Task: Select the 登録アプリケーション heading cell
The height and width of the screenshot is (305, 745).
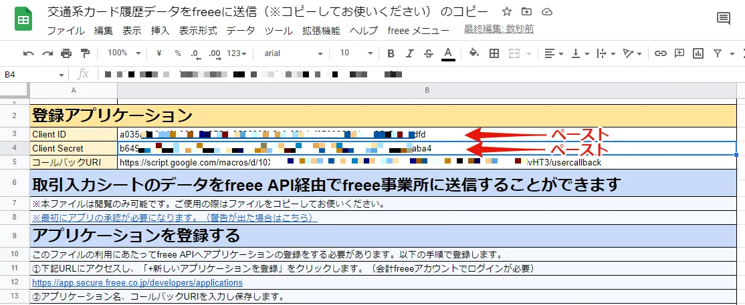Action: click(383, 115)
